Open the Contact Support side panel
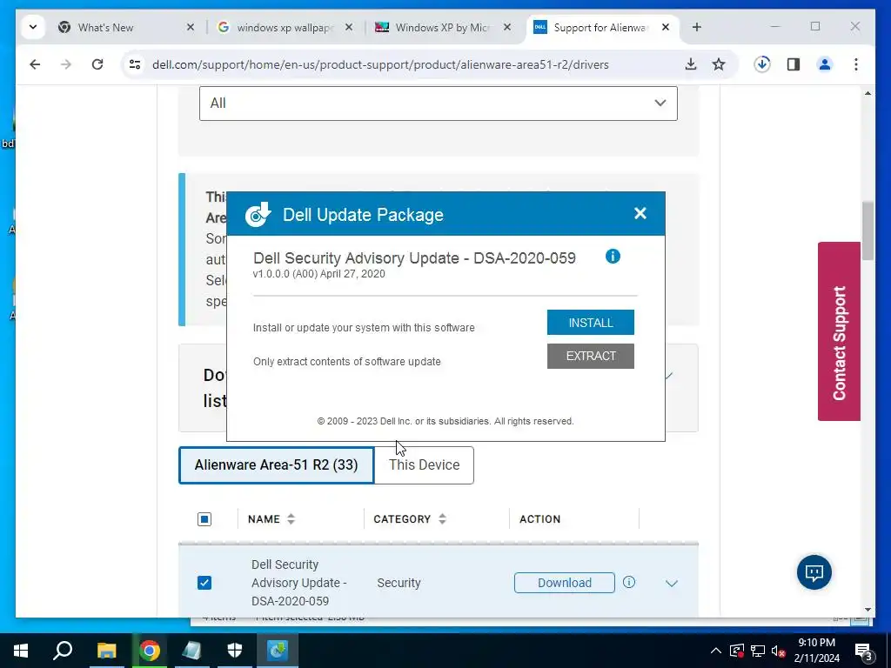 [839, 331]
